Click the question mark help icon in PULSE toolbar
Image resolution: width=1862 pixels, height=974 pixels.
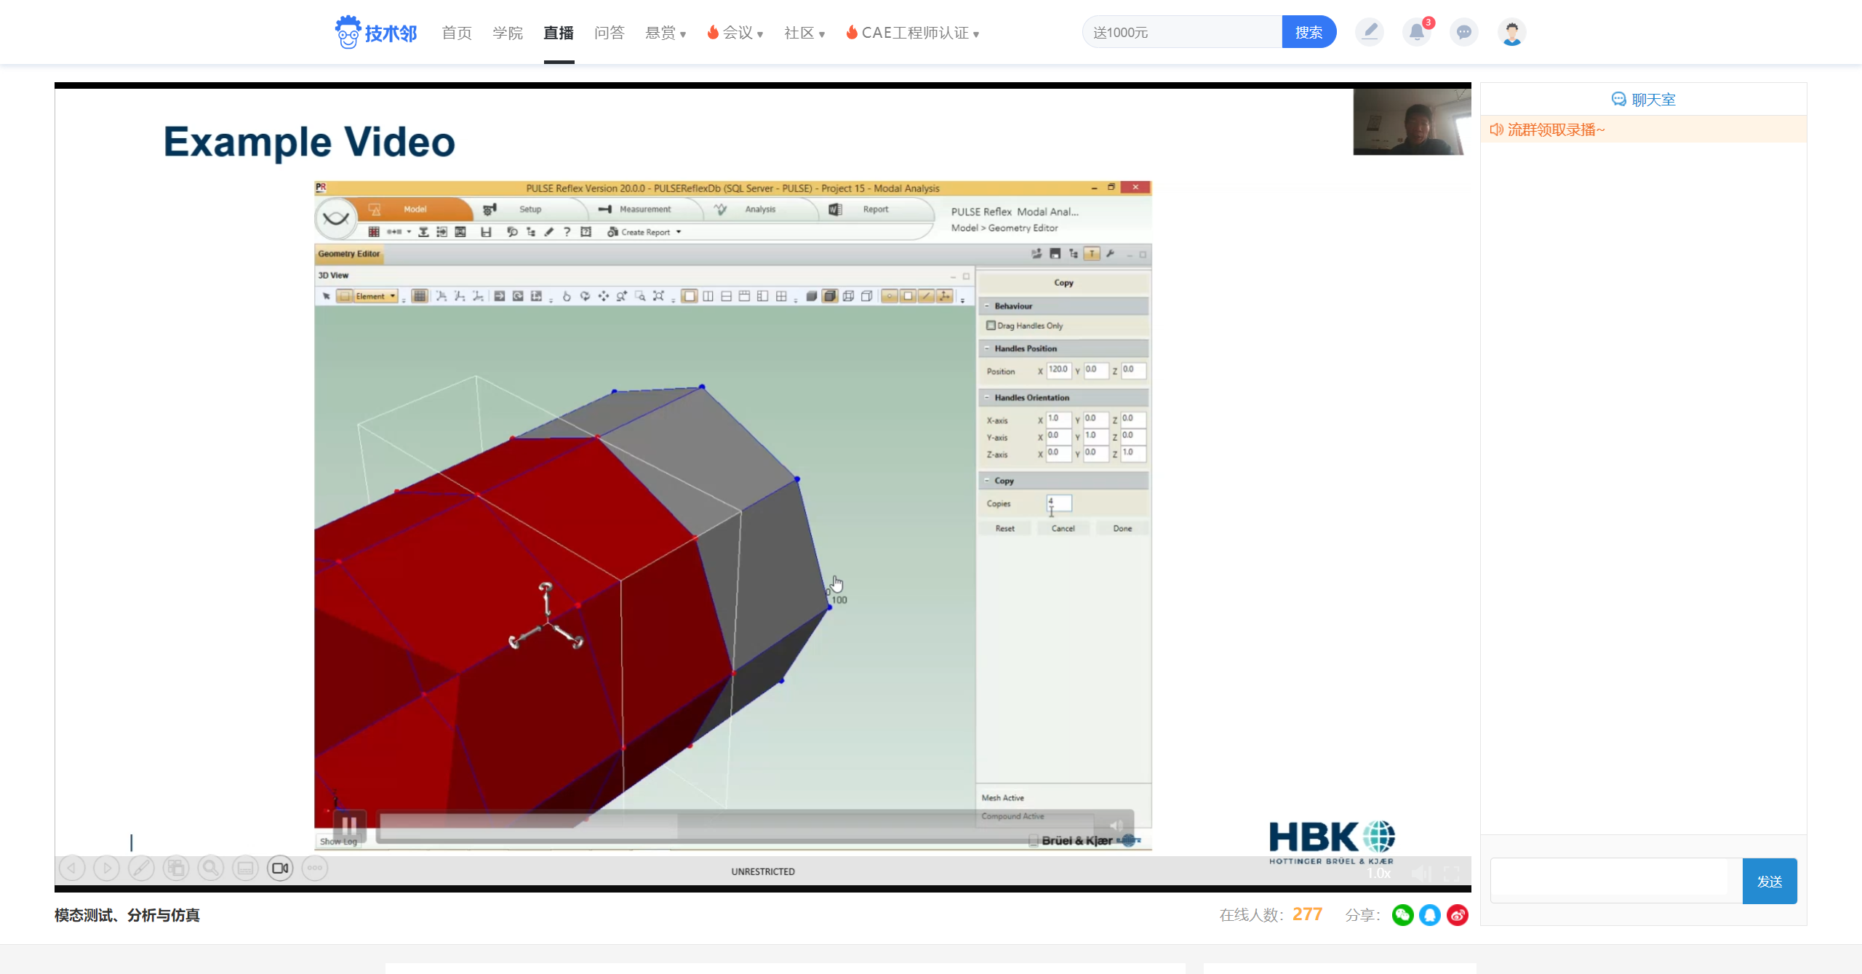(x=567, y=232)
